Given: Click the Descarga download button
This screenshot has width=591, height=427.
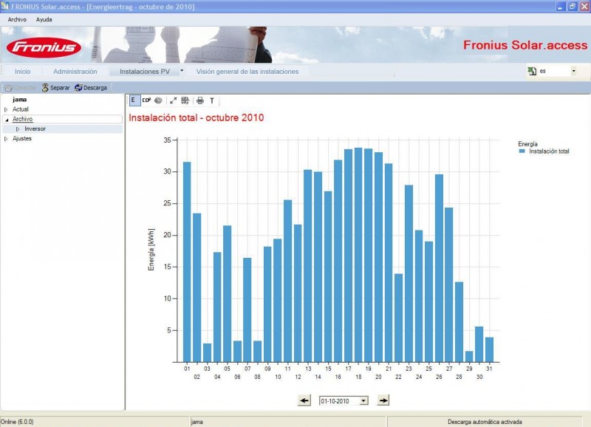Looking at the screenshot, I should (91, 88).
